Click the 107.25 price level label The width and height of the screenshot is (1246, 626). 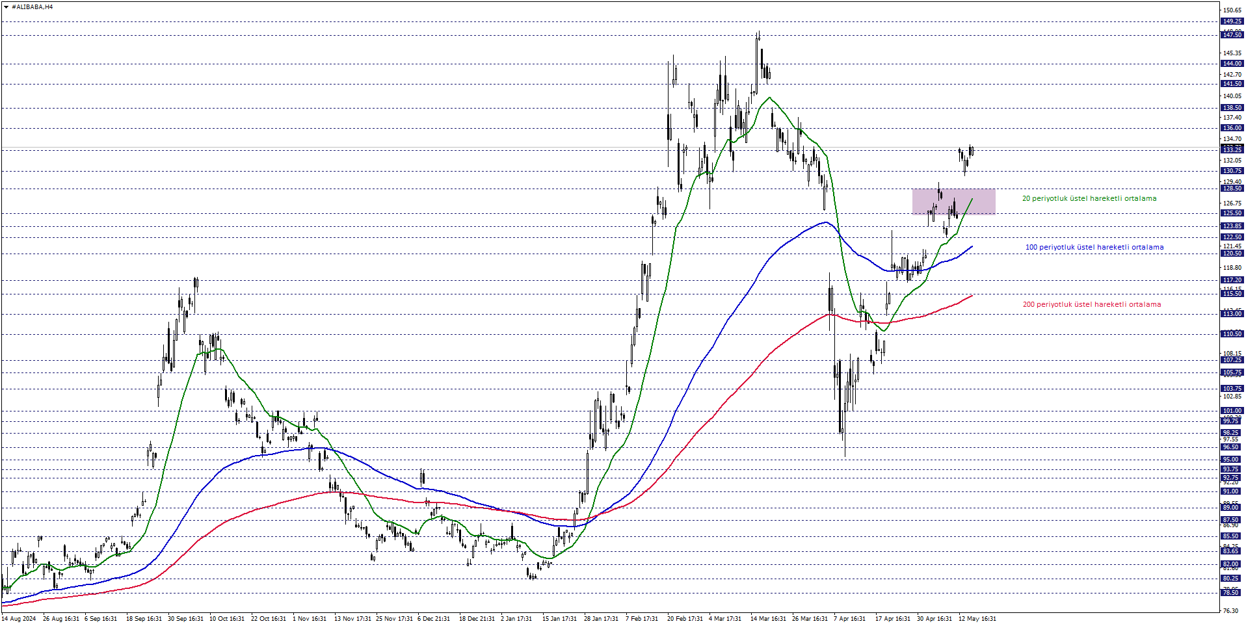tap(1232, 360)
